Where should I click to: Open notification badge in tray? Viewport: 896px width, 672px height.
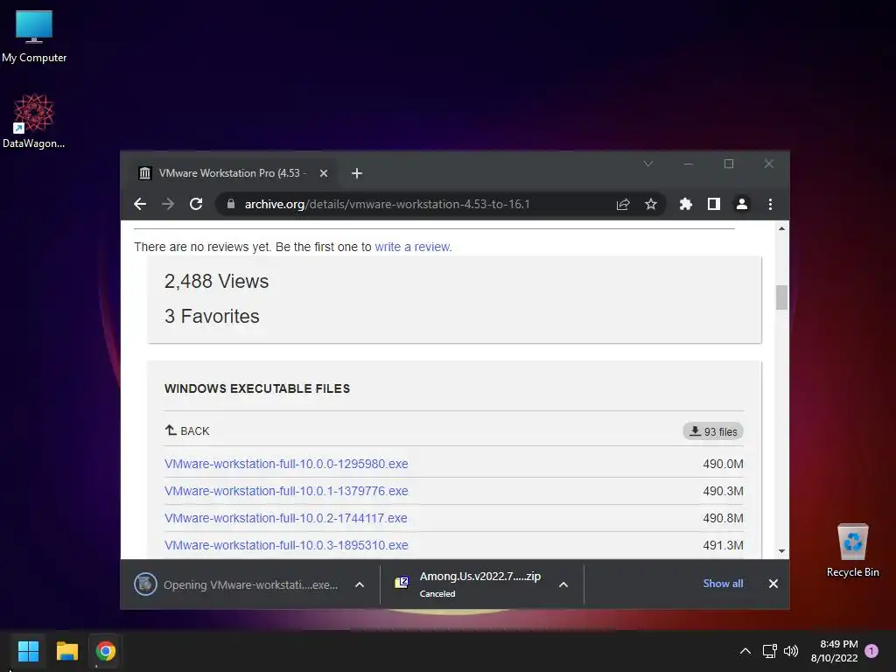tap(871, 651)
